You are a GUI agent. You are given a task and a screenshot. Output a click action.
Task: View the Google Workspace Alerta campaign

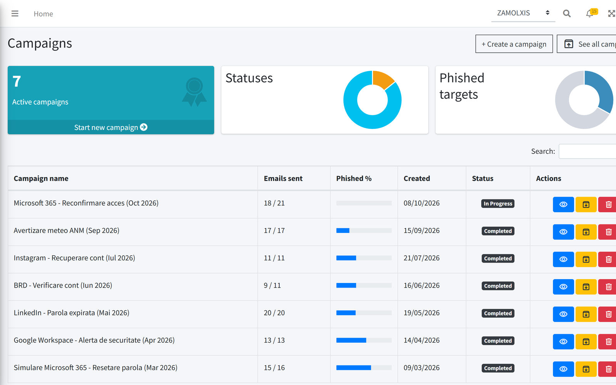pyautogui.click(x=563, y=341)
